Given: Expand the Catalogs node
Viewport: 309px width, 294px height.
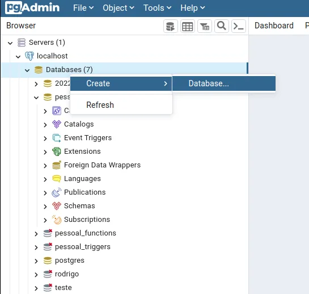Looking at the screenshot, I should (x=45, y=125).
